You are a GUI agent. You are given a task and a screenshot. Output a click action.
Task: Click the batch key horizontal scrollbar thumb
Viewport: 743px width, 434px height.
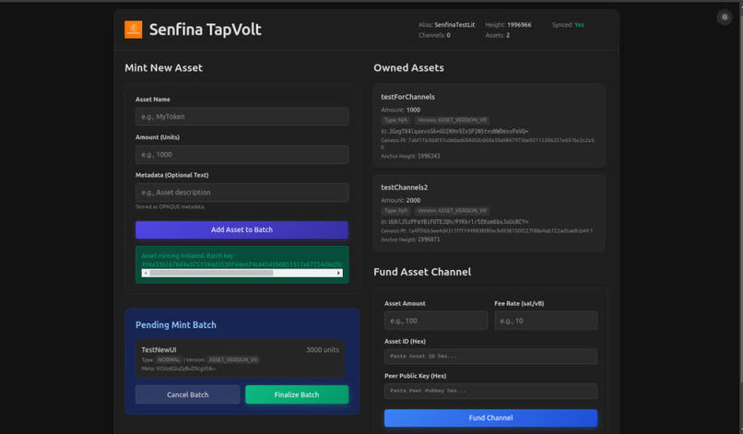[x=211, y=273]
